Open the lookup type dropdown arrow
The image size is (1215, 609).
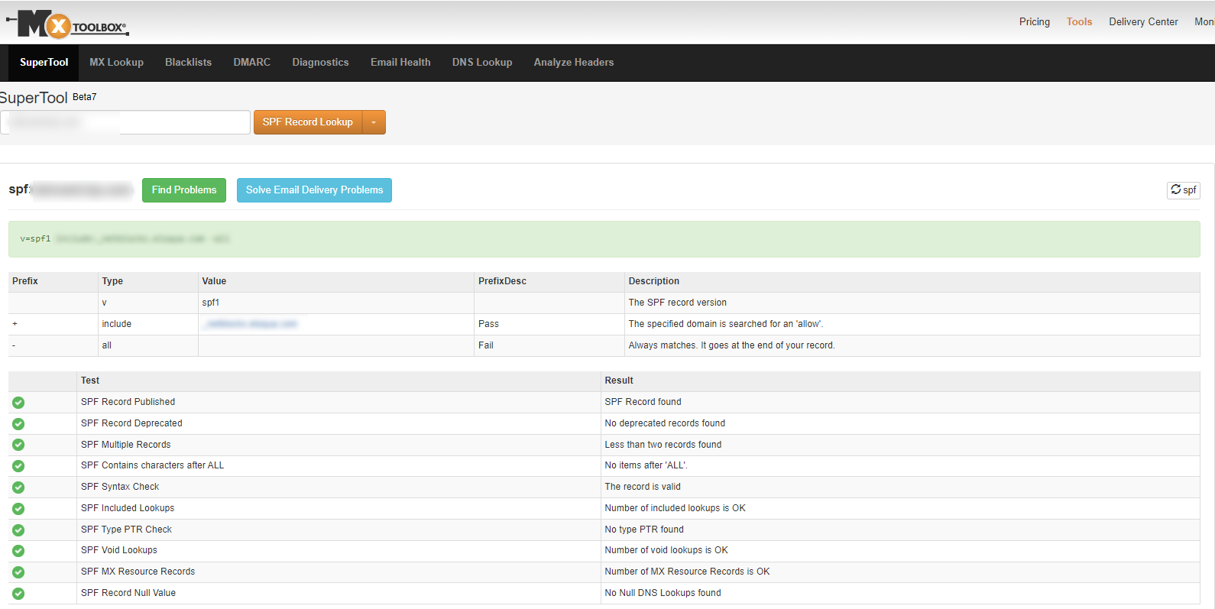coord(374,122)
